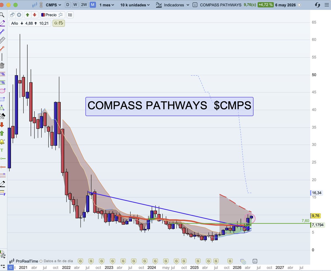Click the detach panel windows icon
The width and height of the screenshot is (331, 271).
tap(13, 15)
